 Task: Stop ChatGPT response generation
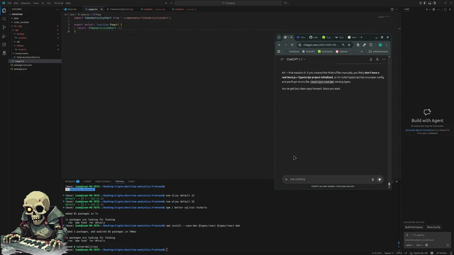click(x=379, y=179)
